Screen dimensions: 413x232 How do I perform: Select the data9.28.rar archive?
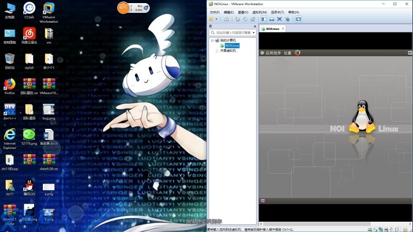click(49, 162)
